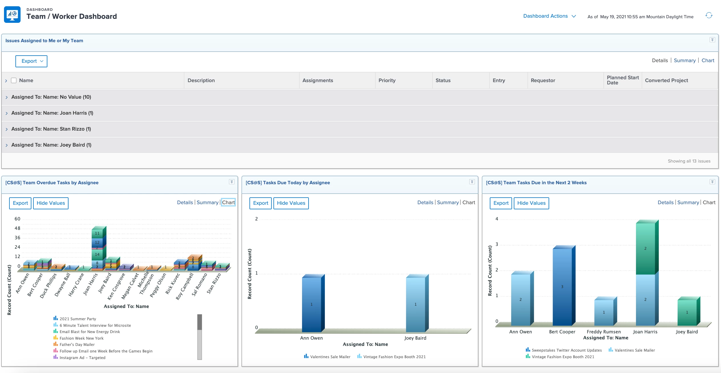Export the Team Tasks Next 2 Weeks chart

501,203
